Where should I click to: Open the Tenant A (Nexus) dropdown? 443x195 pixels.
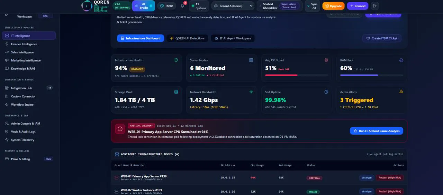232,6
